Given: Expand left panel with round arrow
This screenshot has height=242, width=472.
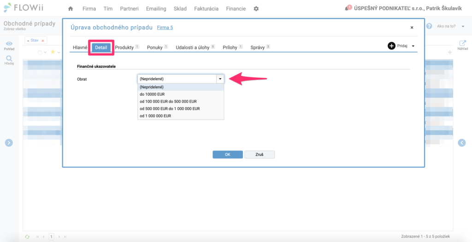Looking at the screenshot, I should point(9,143).
